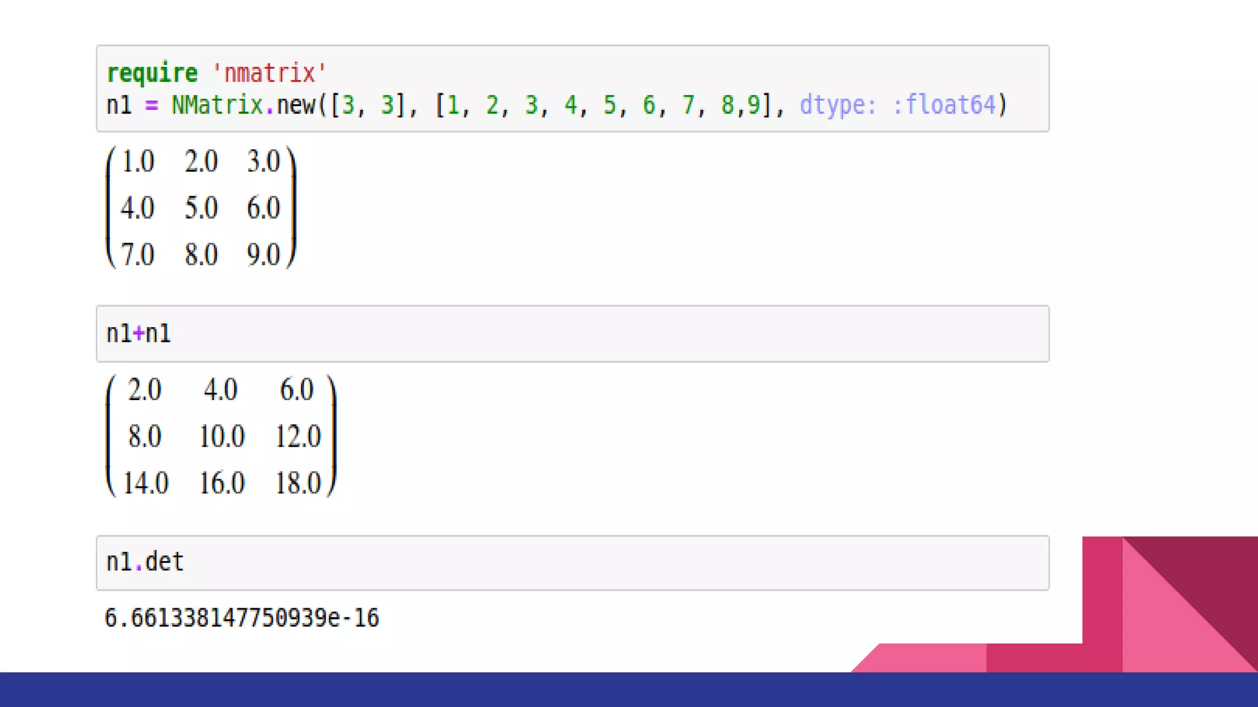
Task: Click the dtype: keyword argument
Action: 837,105
